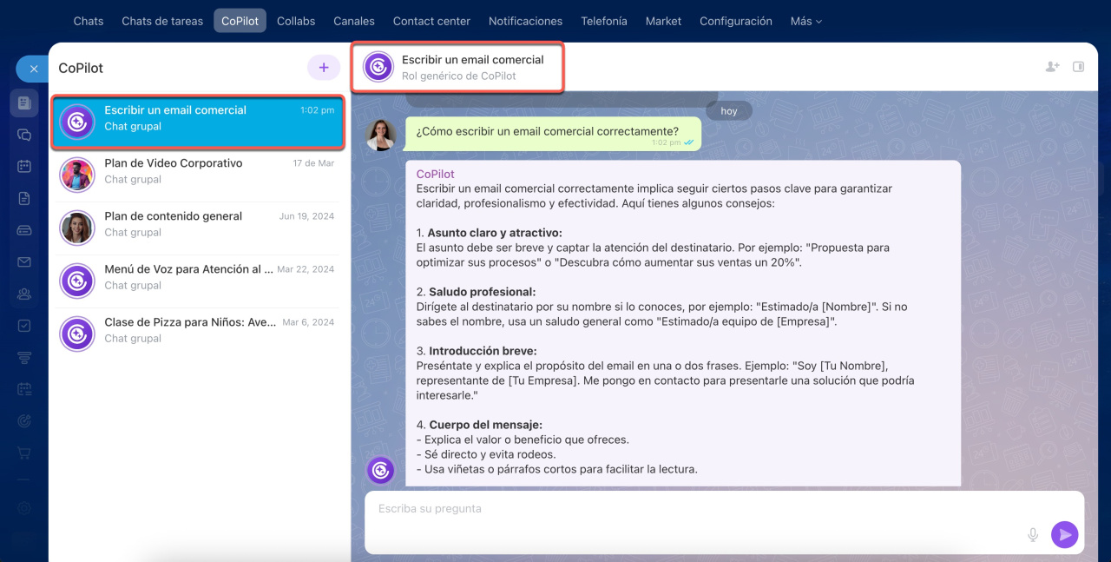1111x562 pixels.
Task: Open the calendar icon in left sidebar
Action: pyautogui.click(x=24, y=166)
